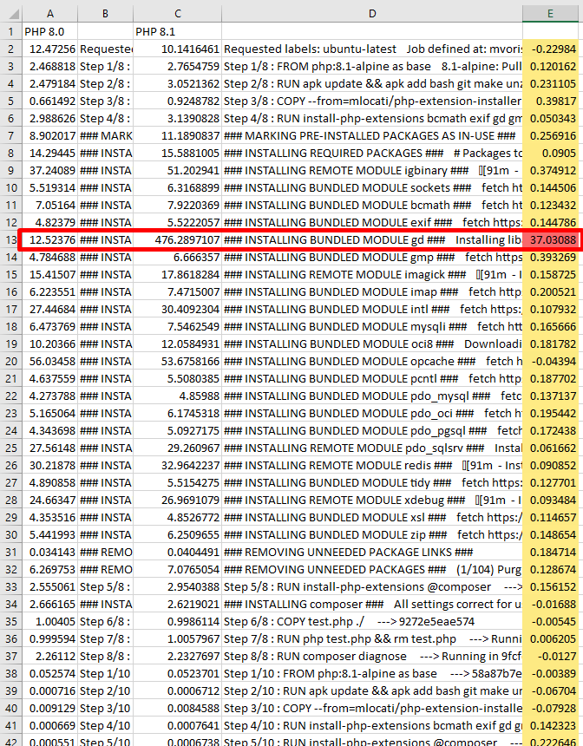Screen dimensions: 583x746
Task: Click 'INSTALLING BUNDLED MODULE pcntl' cell
Action: [x=372, y=379]
